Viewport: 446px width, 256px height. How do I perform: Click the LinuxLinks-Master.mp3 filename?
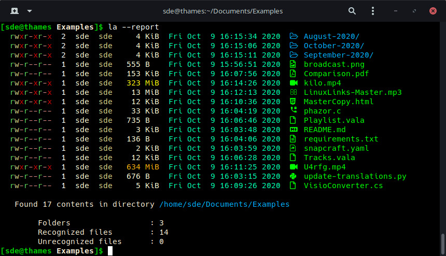353,92
